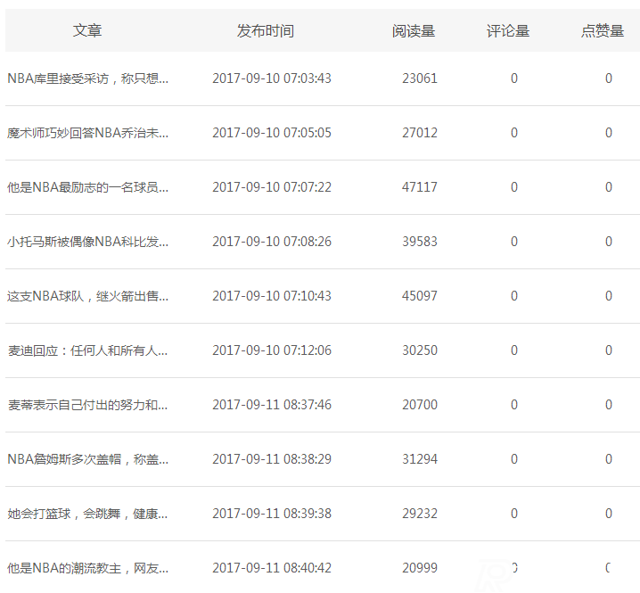Click the article "他是NBA最励志的一名球员"
Image resolution: width=640 pixels, height=593 pixels.
click(x=87, y=187)
